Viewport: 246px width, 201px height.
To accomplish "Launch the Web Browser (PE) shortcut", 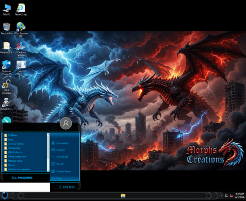I will (x=21, y=30).
